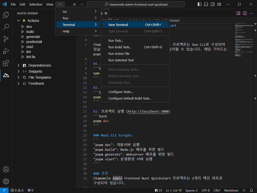Choose Run Task...

pos(135,40)
